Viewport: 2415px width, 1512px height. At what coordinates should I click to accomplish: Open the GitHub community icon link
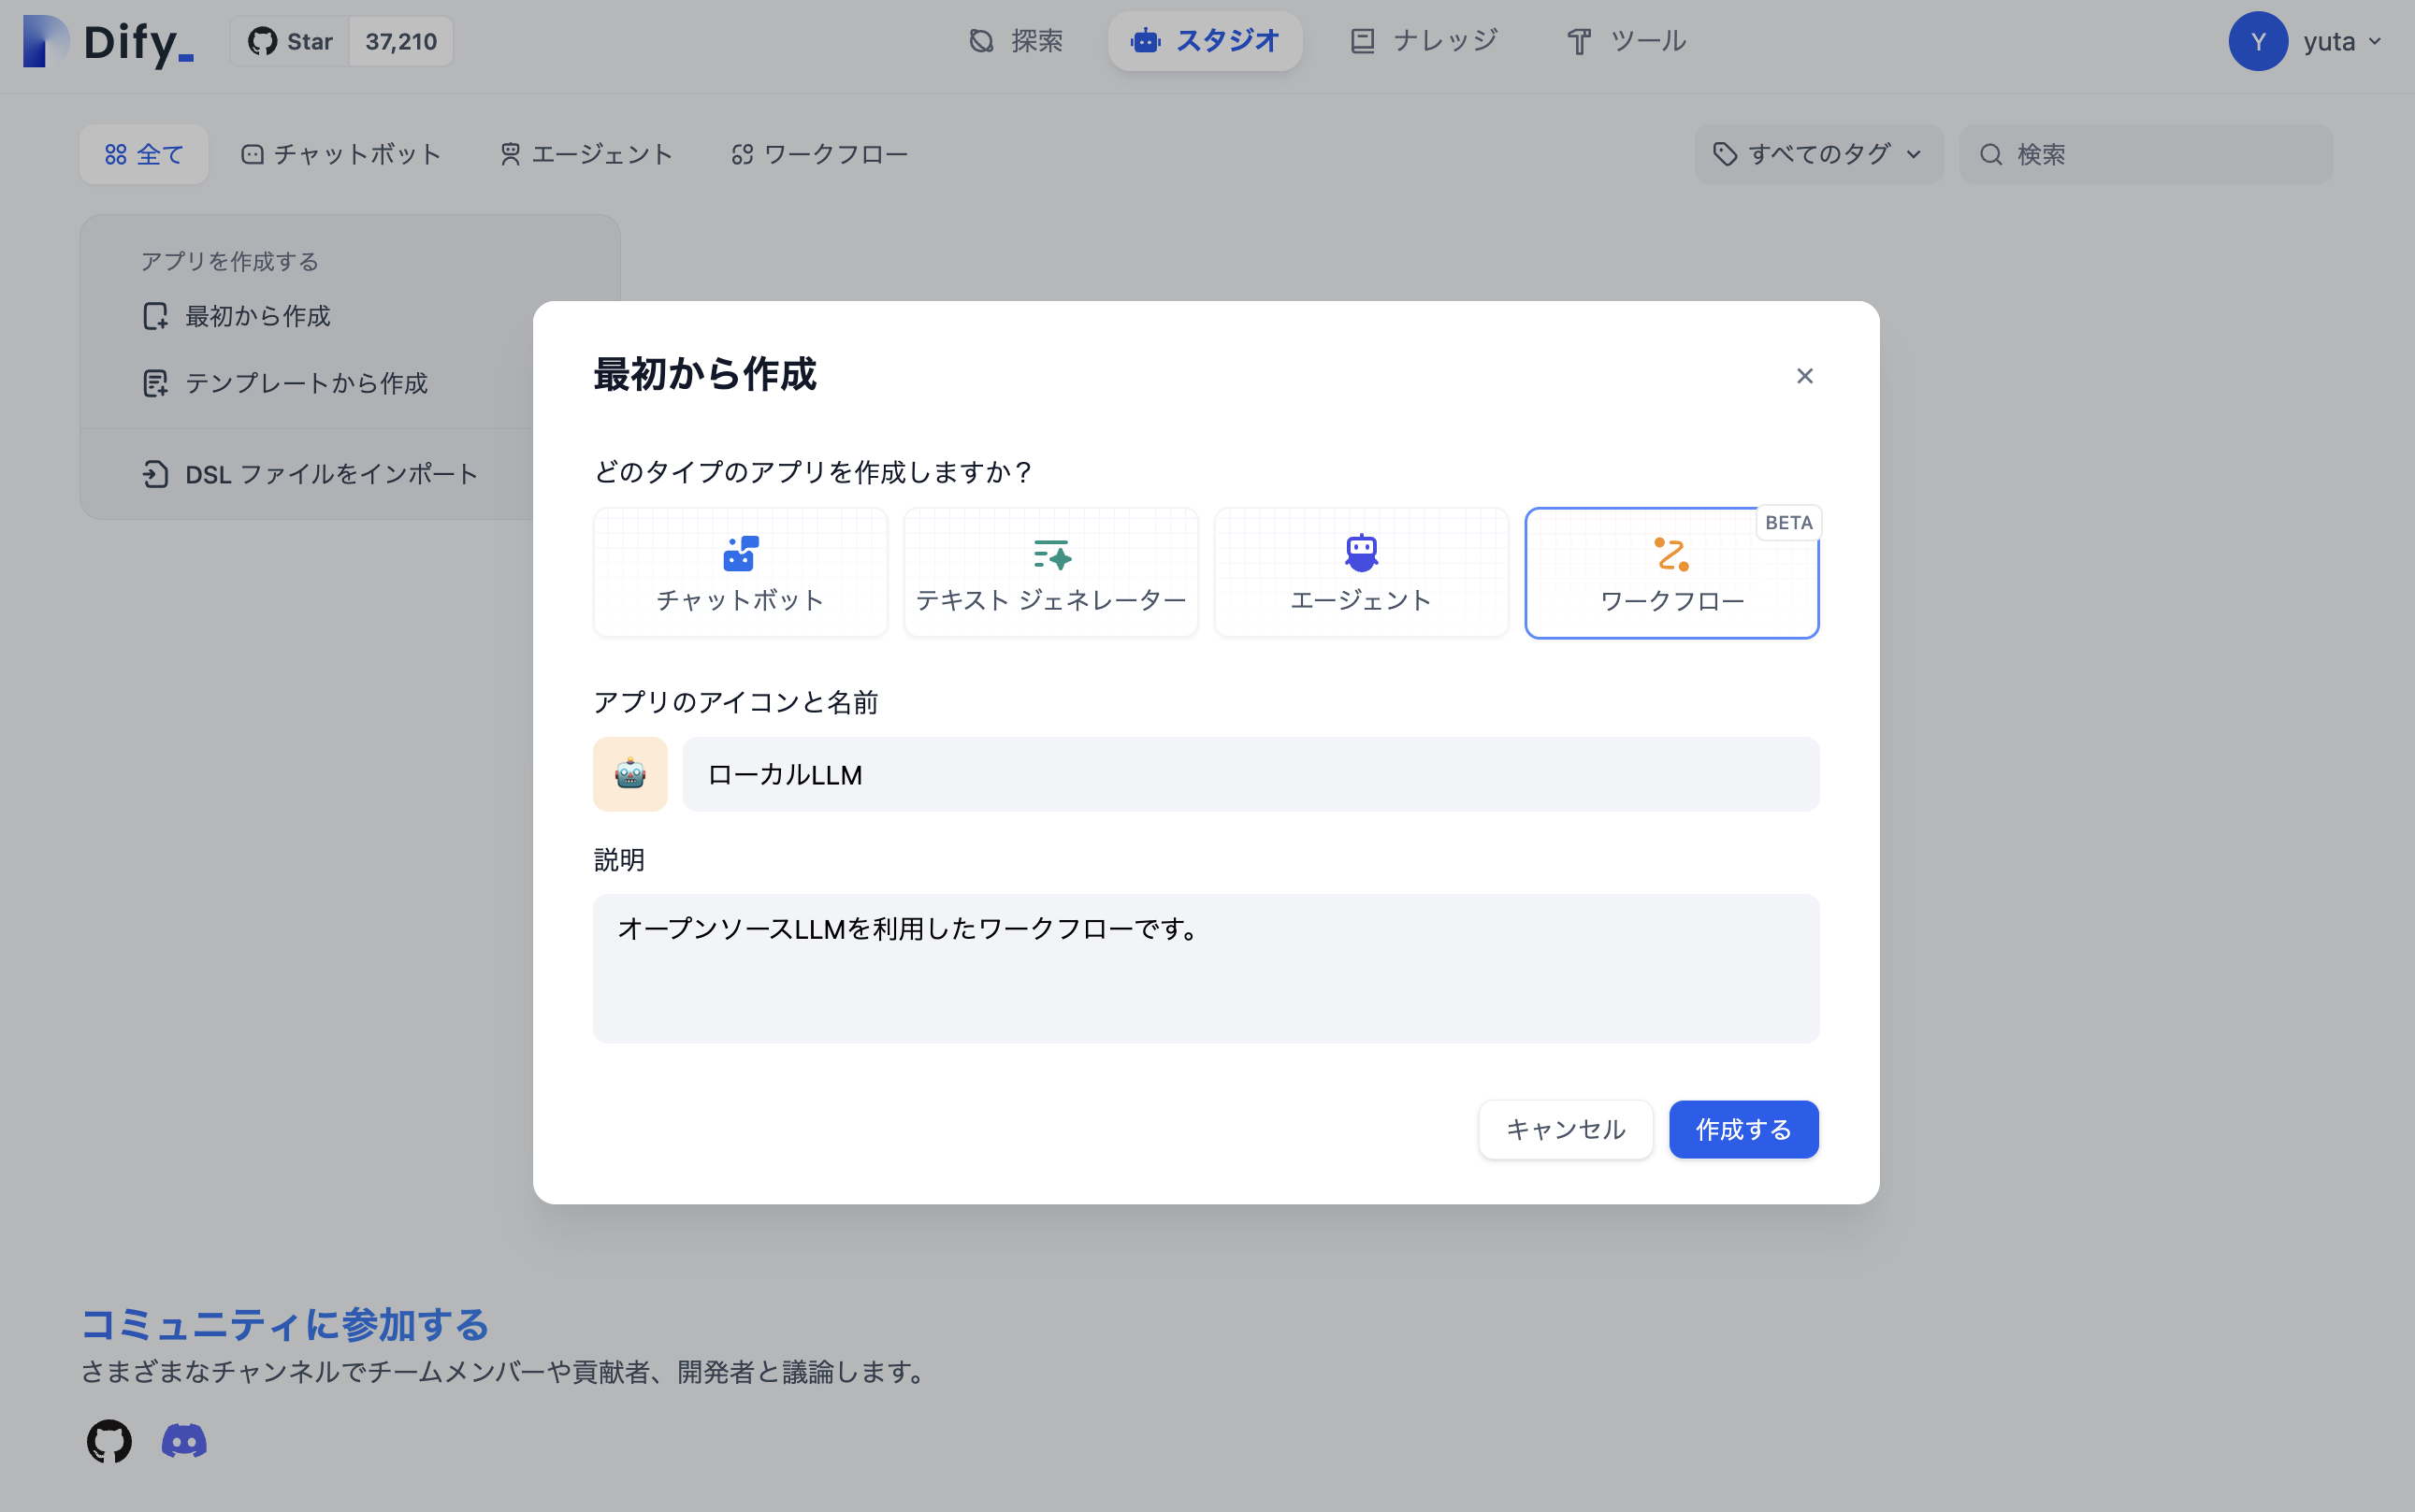coord(109,1440)
